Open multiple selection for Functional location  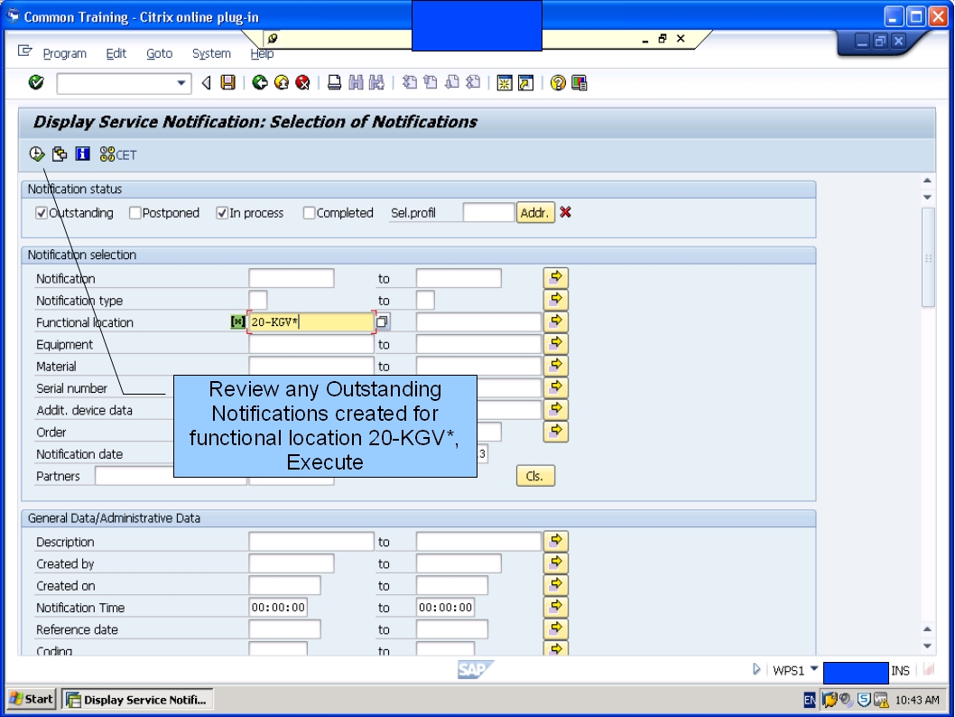(555, 321)
